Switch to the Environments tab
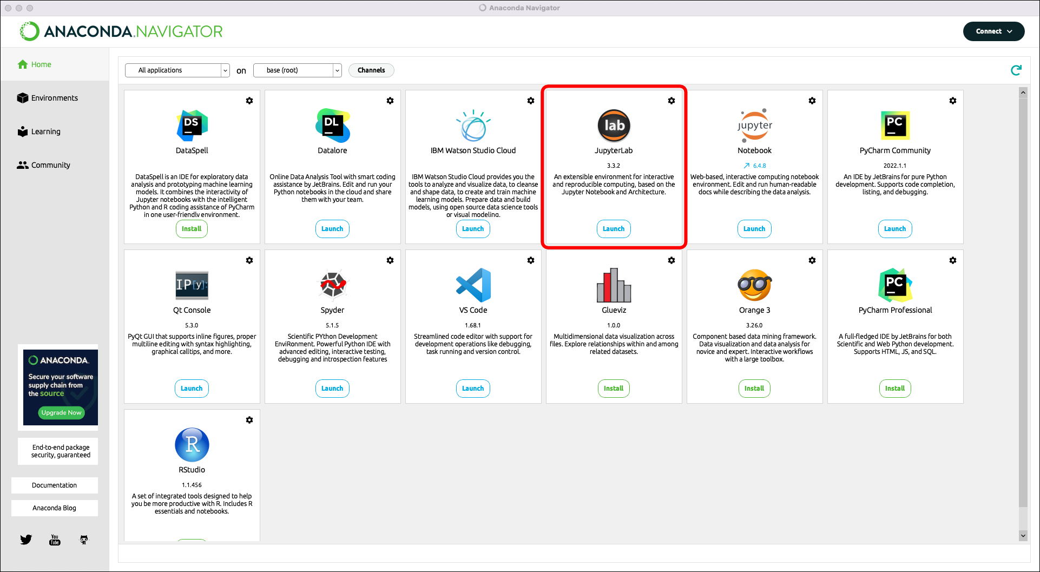 click(x=55, y=98)
